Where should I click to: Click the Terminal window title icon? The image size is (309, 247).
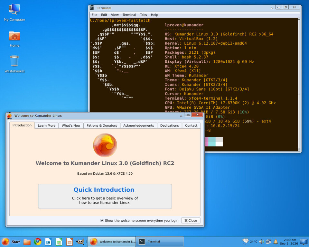click(92, 8)
